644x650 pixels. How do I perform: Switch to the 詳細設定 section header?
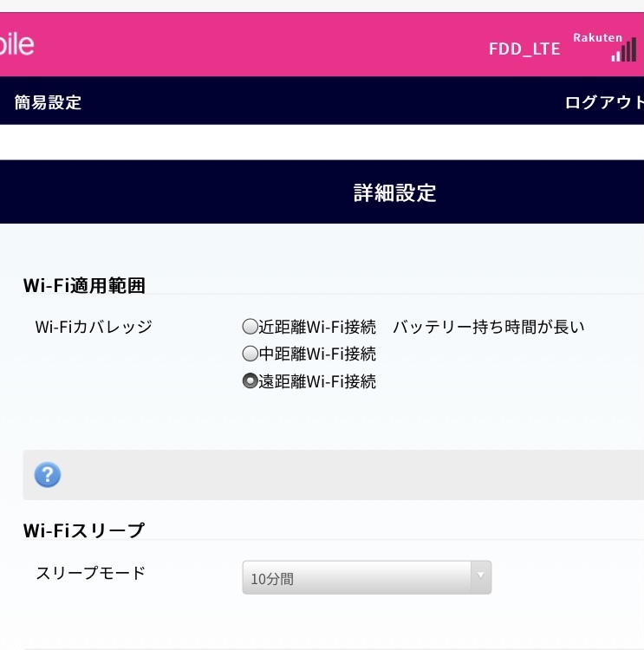pos(394,192)
